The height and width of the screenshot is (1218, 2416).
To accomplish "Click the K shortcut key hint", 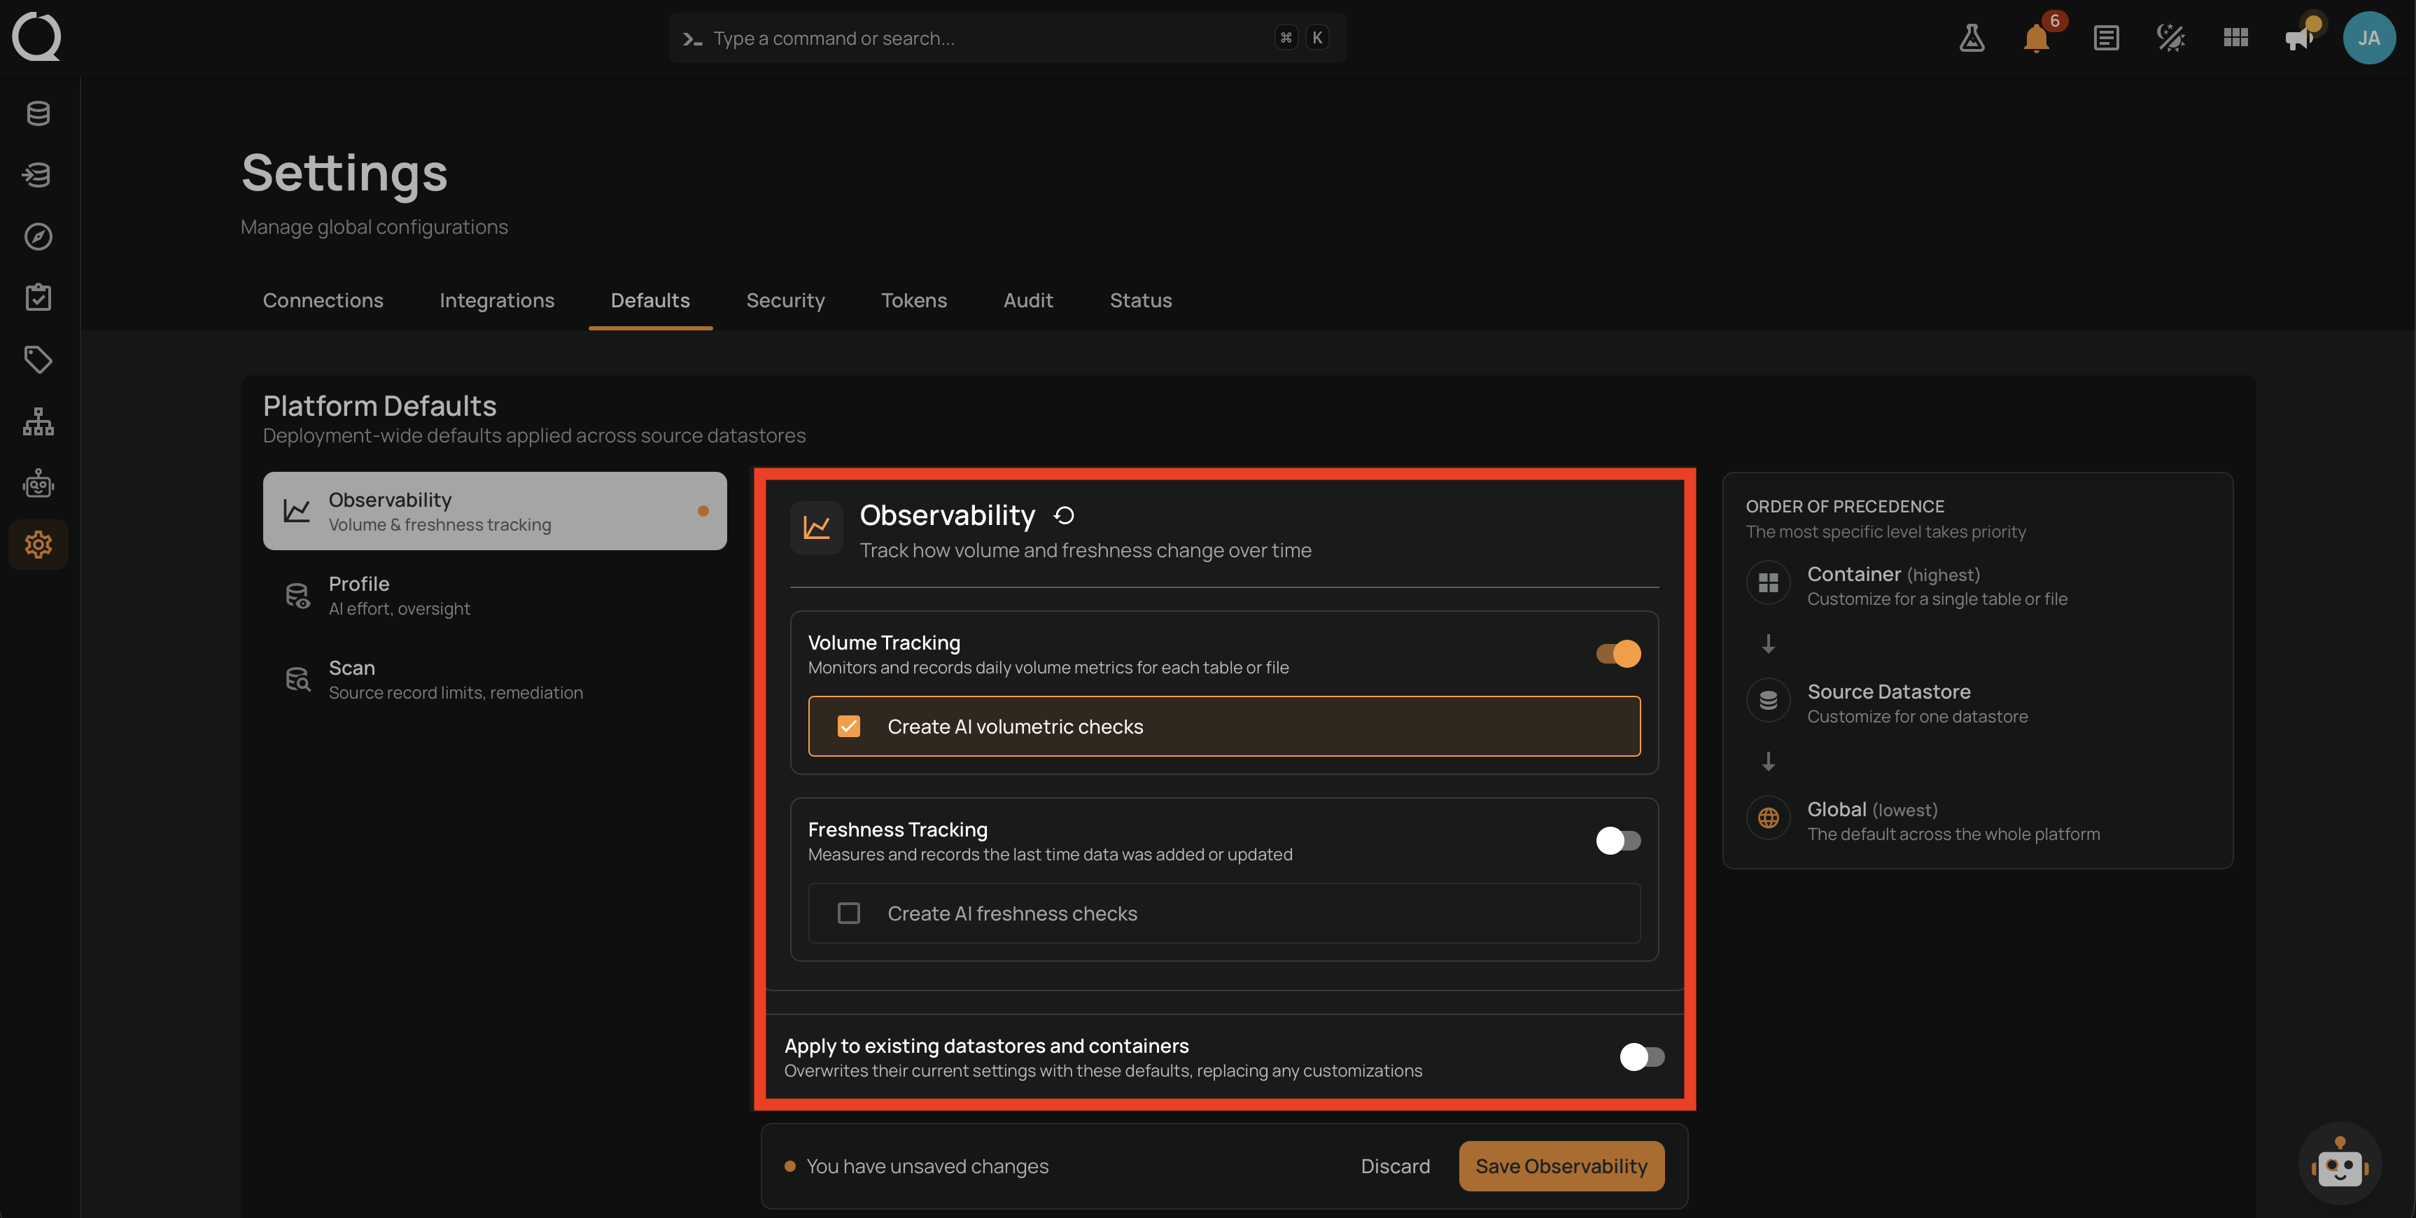I will [1316, 38].
